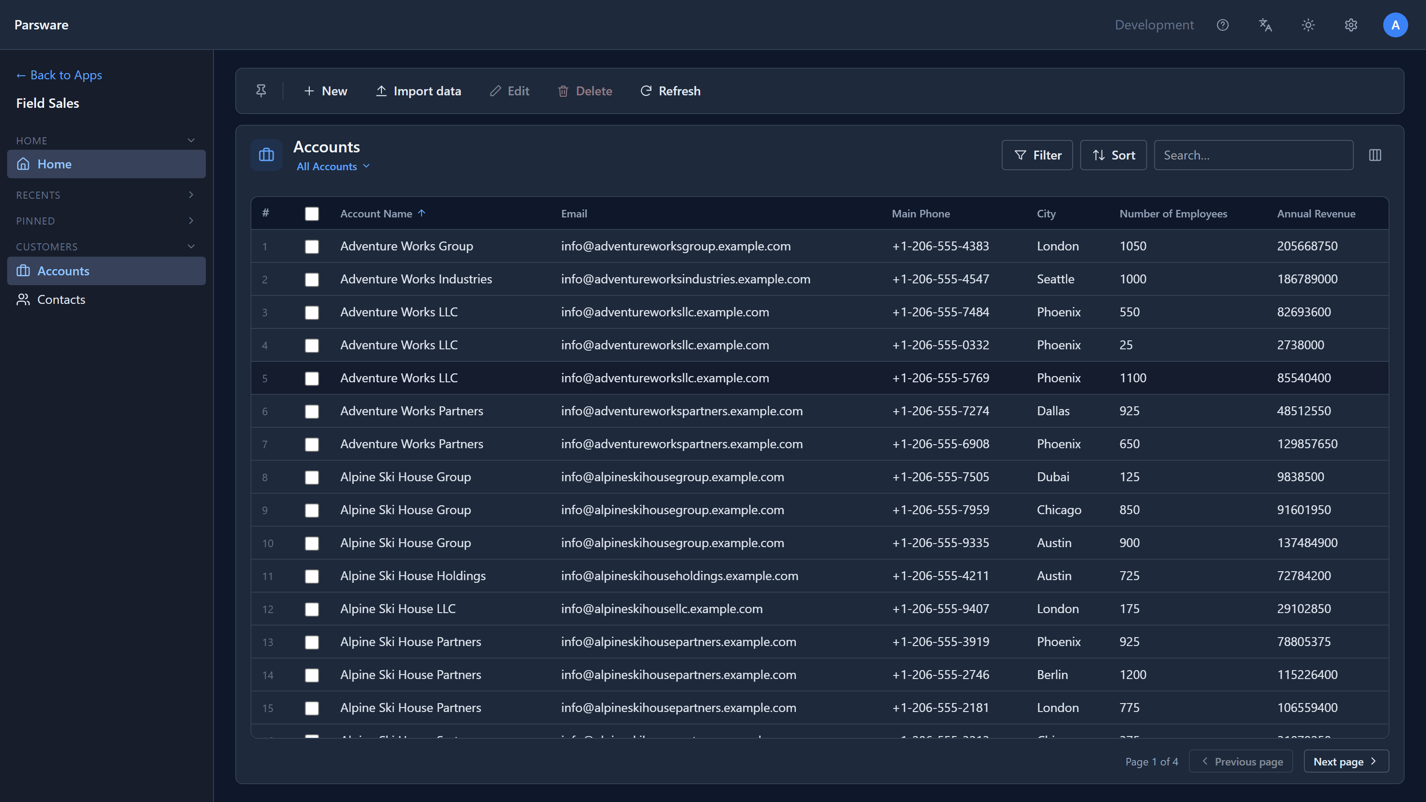
Task: Click phone +1-206-555-4547
Action: (x=941, y=279)
